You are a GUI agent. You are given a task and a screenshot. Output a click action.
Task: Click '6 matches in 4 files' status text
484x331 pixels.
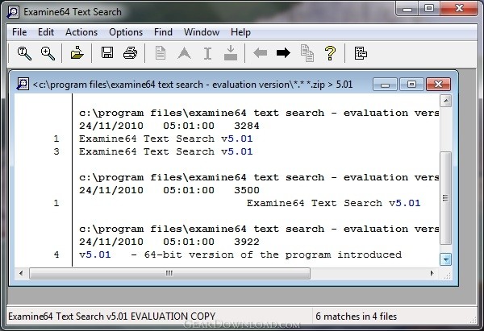[356, 317]
